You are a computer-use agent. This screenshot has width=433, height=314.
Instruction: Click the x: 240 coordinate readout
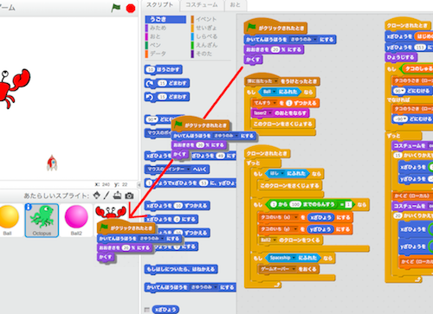(x=102, y=184)
